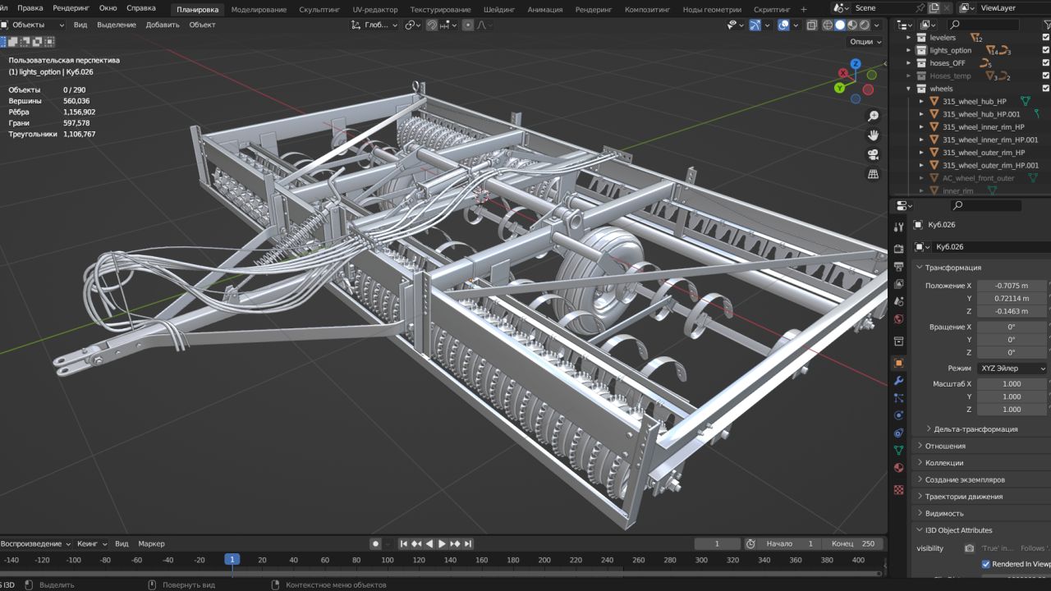Toggle camera view with the camera icon

click(x=874, y=154)
